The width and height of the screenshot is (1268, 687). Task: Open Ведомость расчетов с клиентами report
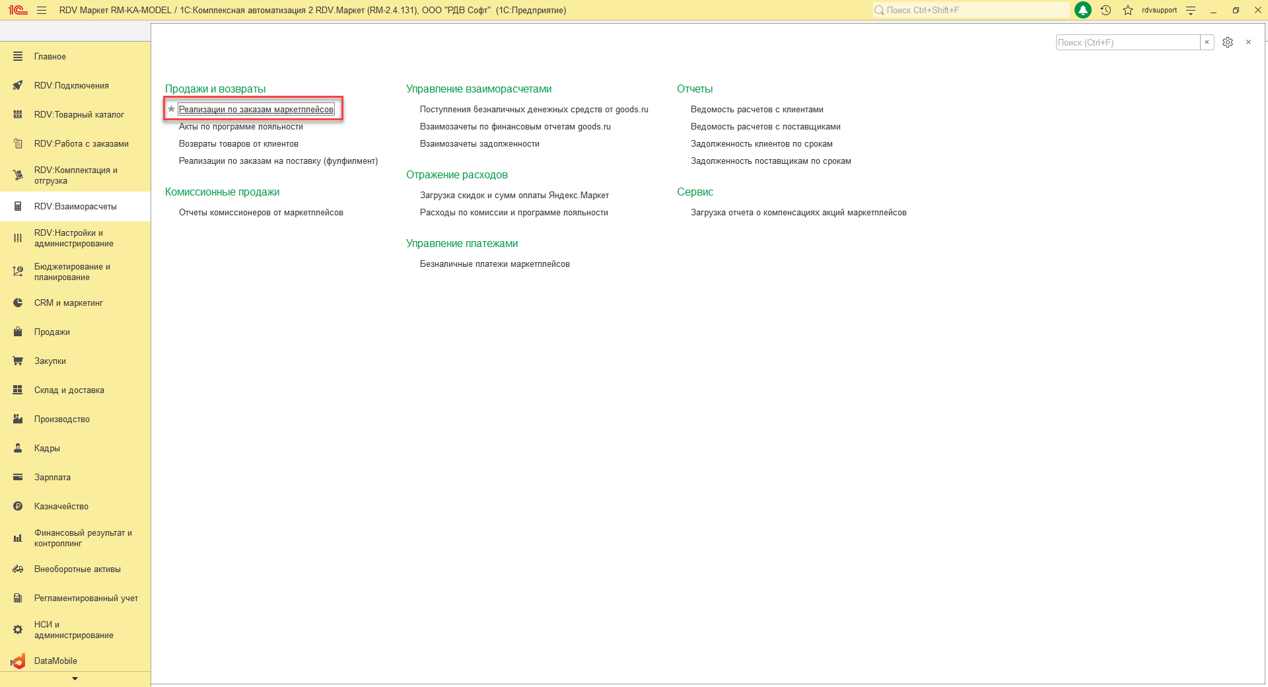click(757, 110)
